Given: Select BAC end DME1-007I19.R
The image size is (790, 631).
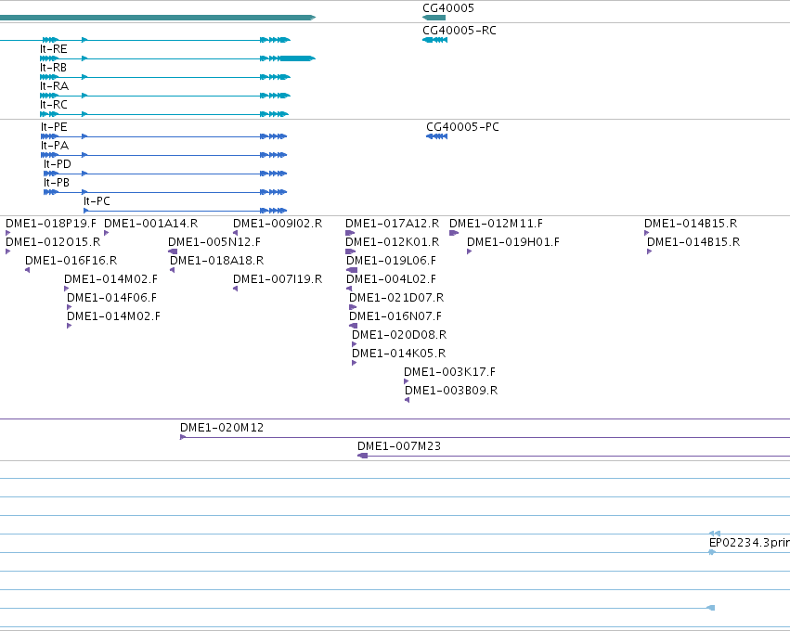Looking at the screenshot, I should click(x=278, y=279).
